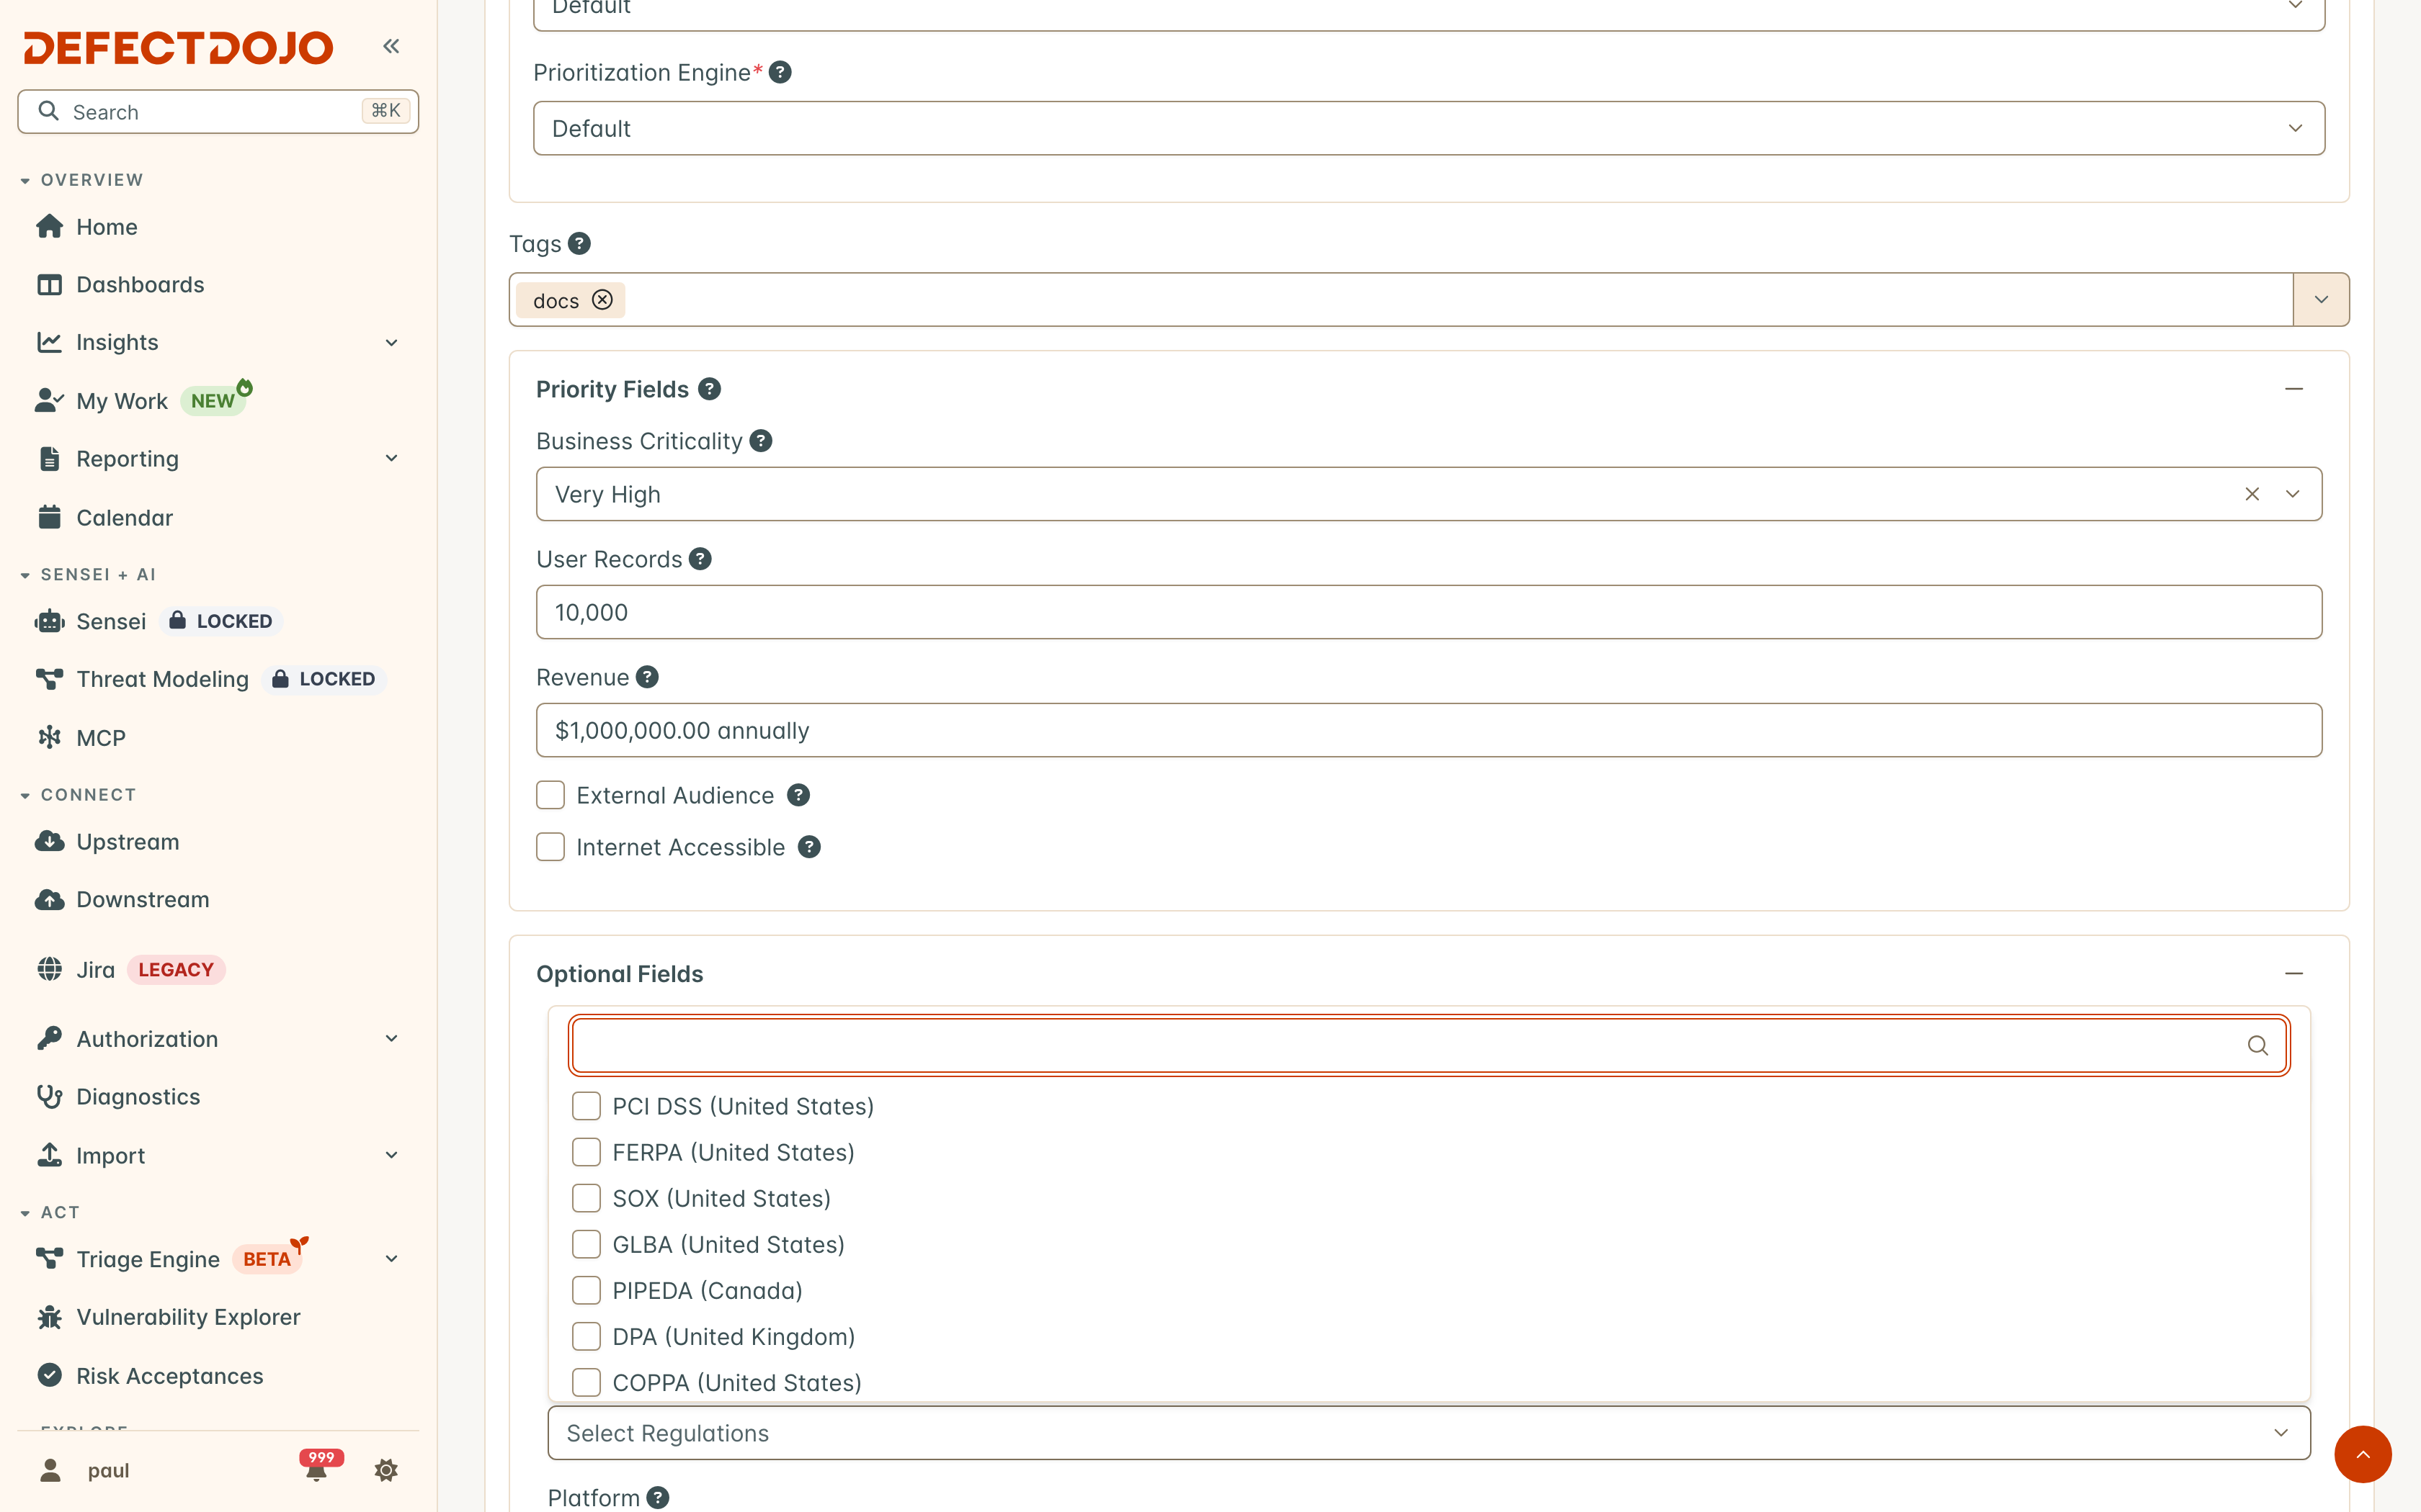
Task: Show help for Internet Accessible
Action: (809, 847)
